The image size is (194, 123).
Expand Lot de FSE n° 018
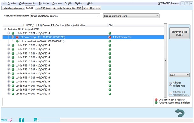9,65
